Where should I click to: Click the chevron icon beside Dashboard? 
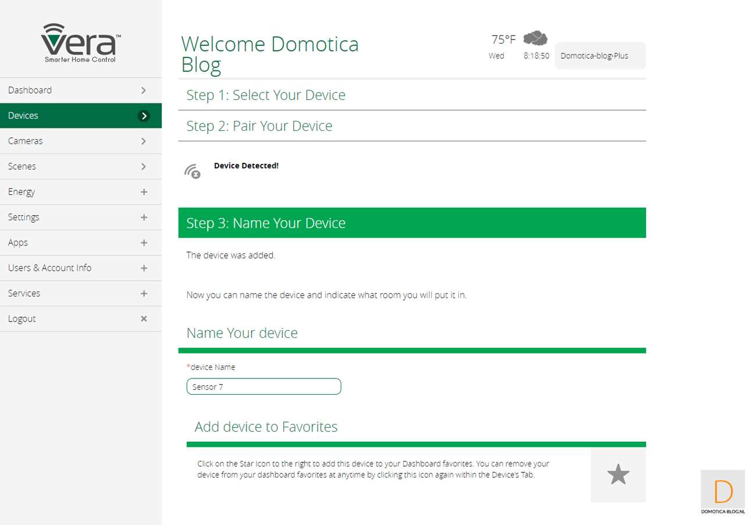point(144,90)
